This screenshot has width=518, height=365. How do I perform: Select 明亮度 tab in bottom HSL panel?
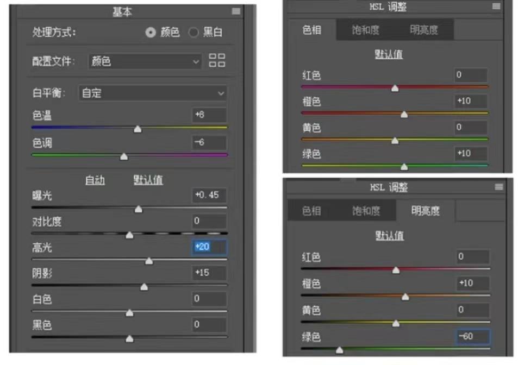426,211
